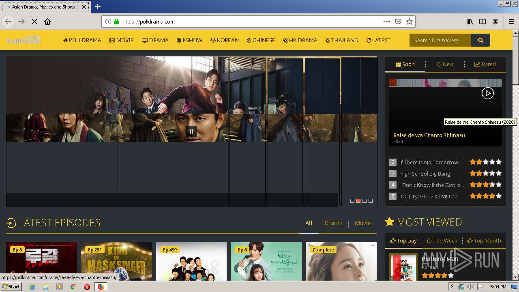The width and height of the screenshot is (519, 292).
Task: Open the KOREAN menu item
Action: [225, 40]
